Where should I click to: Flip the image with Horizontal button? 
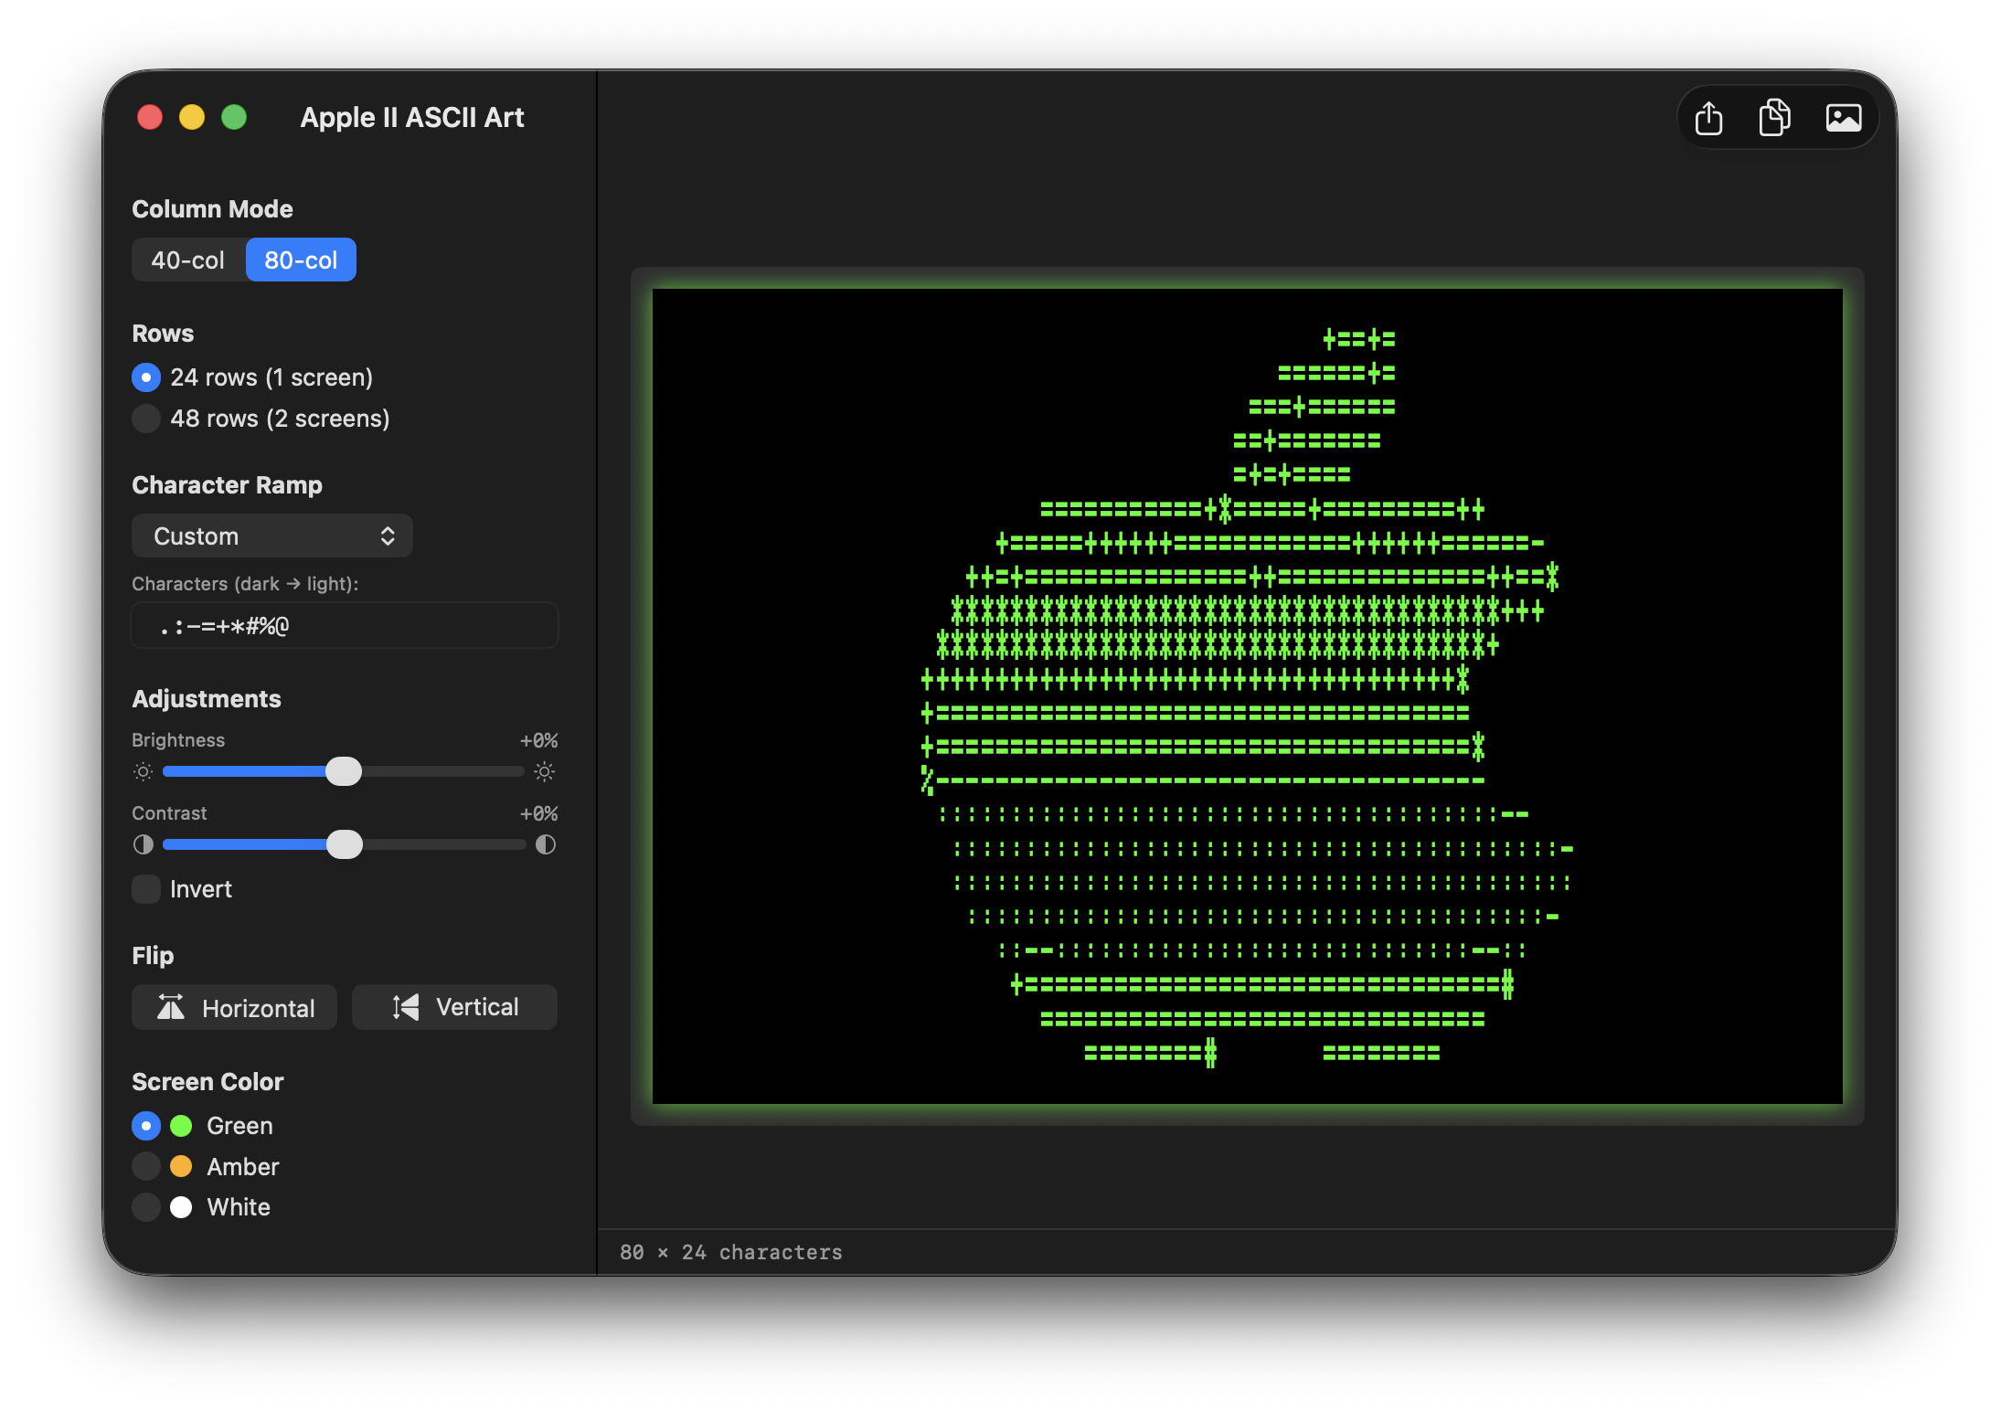click(235, 1007)
